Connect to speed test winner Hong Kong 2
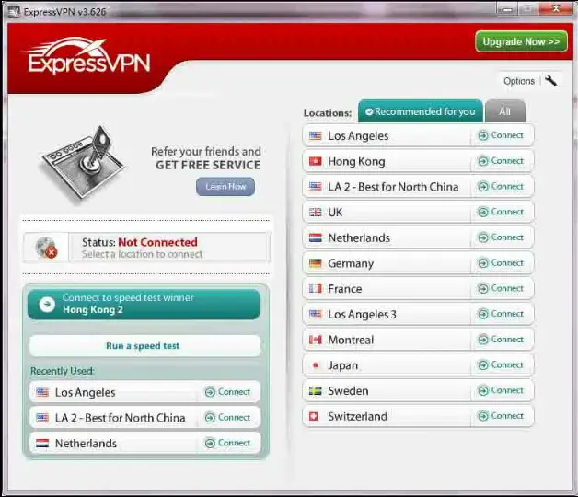Image resolution: width=578 pixels, height=497 pixels. click(x=144, y=304)
